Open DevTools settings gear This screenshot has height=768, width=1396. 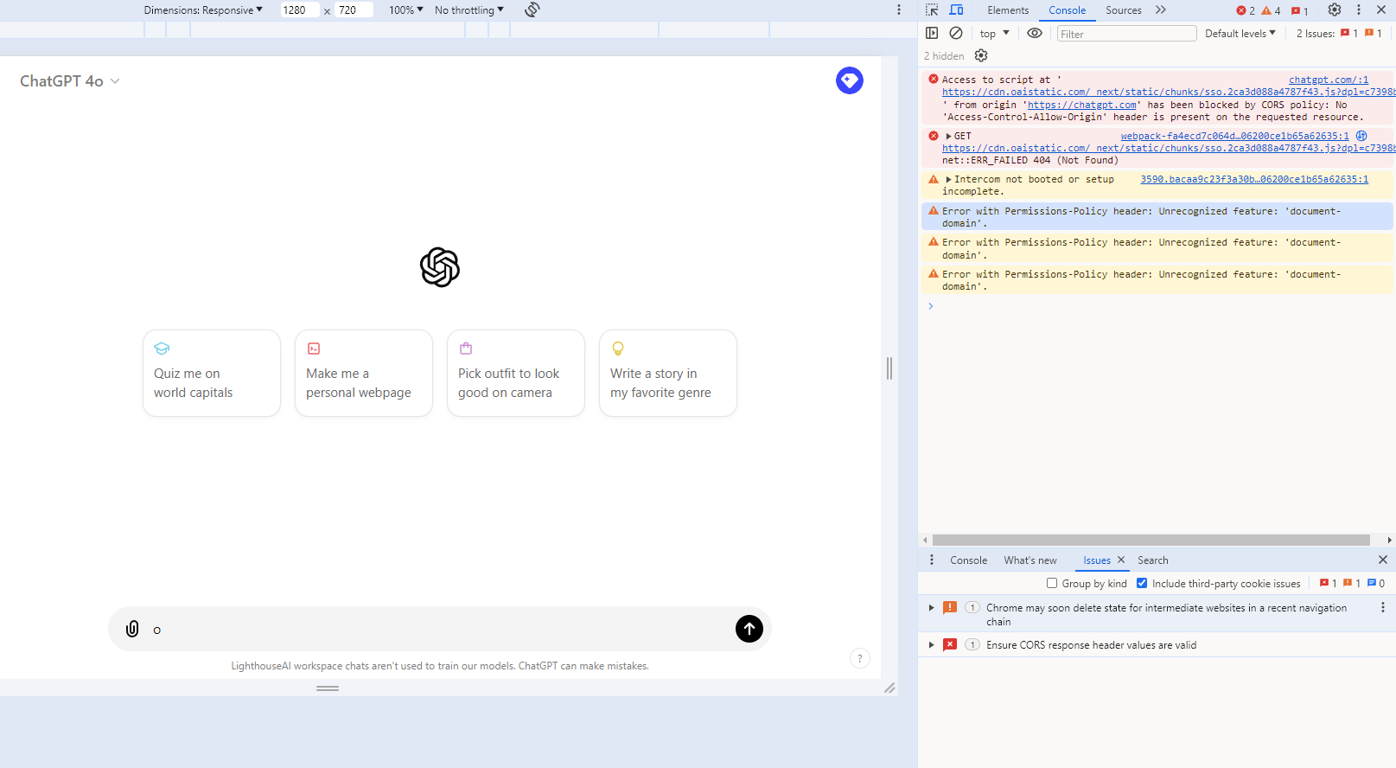[1335, 10]
